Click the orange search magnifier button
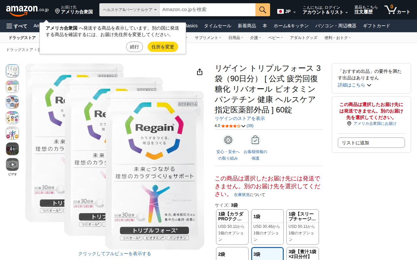Viewport: 417px width, 260px height. click(263, 10)
